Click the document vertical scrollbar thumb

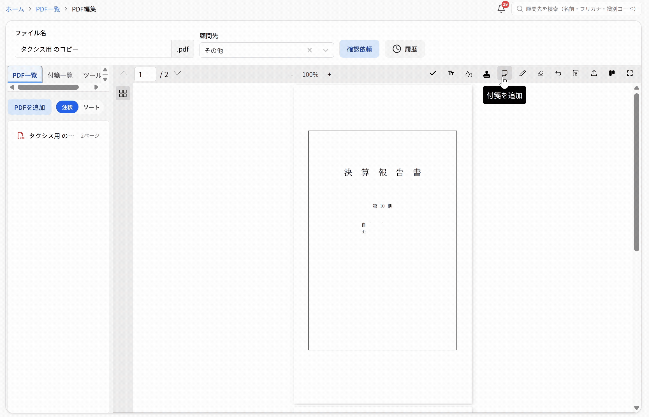636,172
